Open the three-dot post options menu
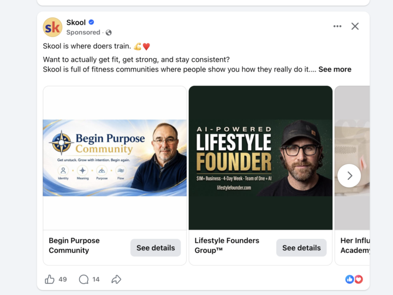 pos(337,26)
